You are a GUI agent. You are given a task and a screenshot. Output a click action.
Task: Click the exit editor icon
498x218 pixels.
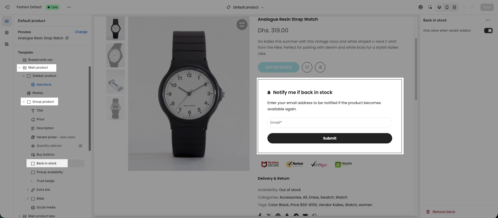[x=7, y=7]
